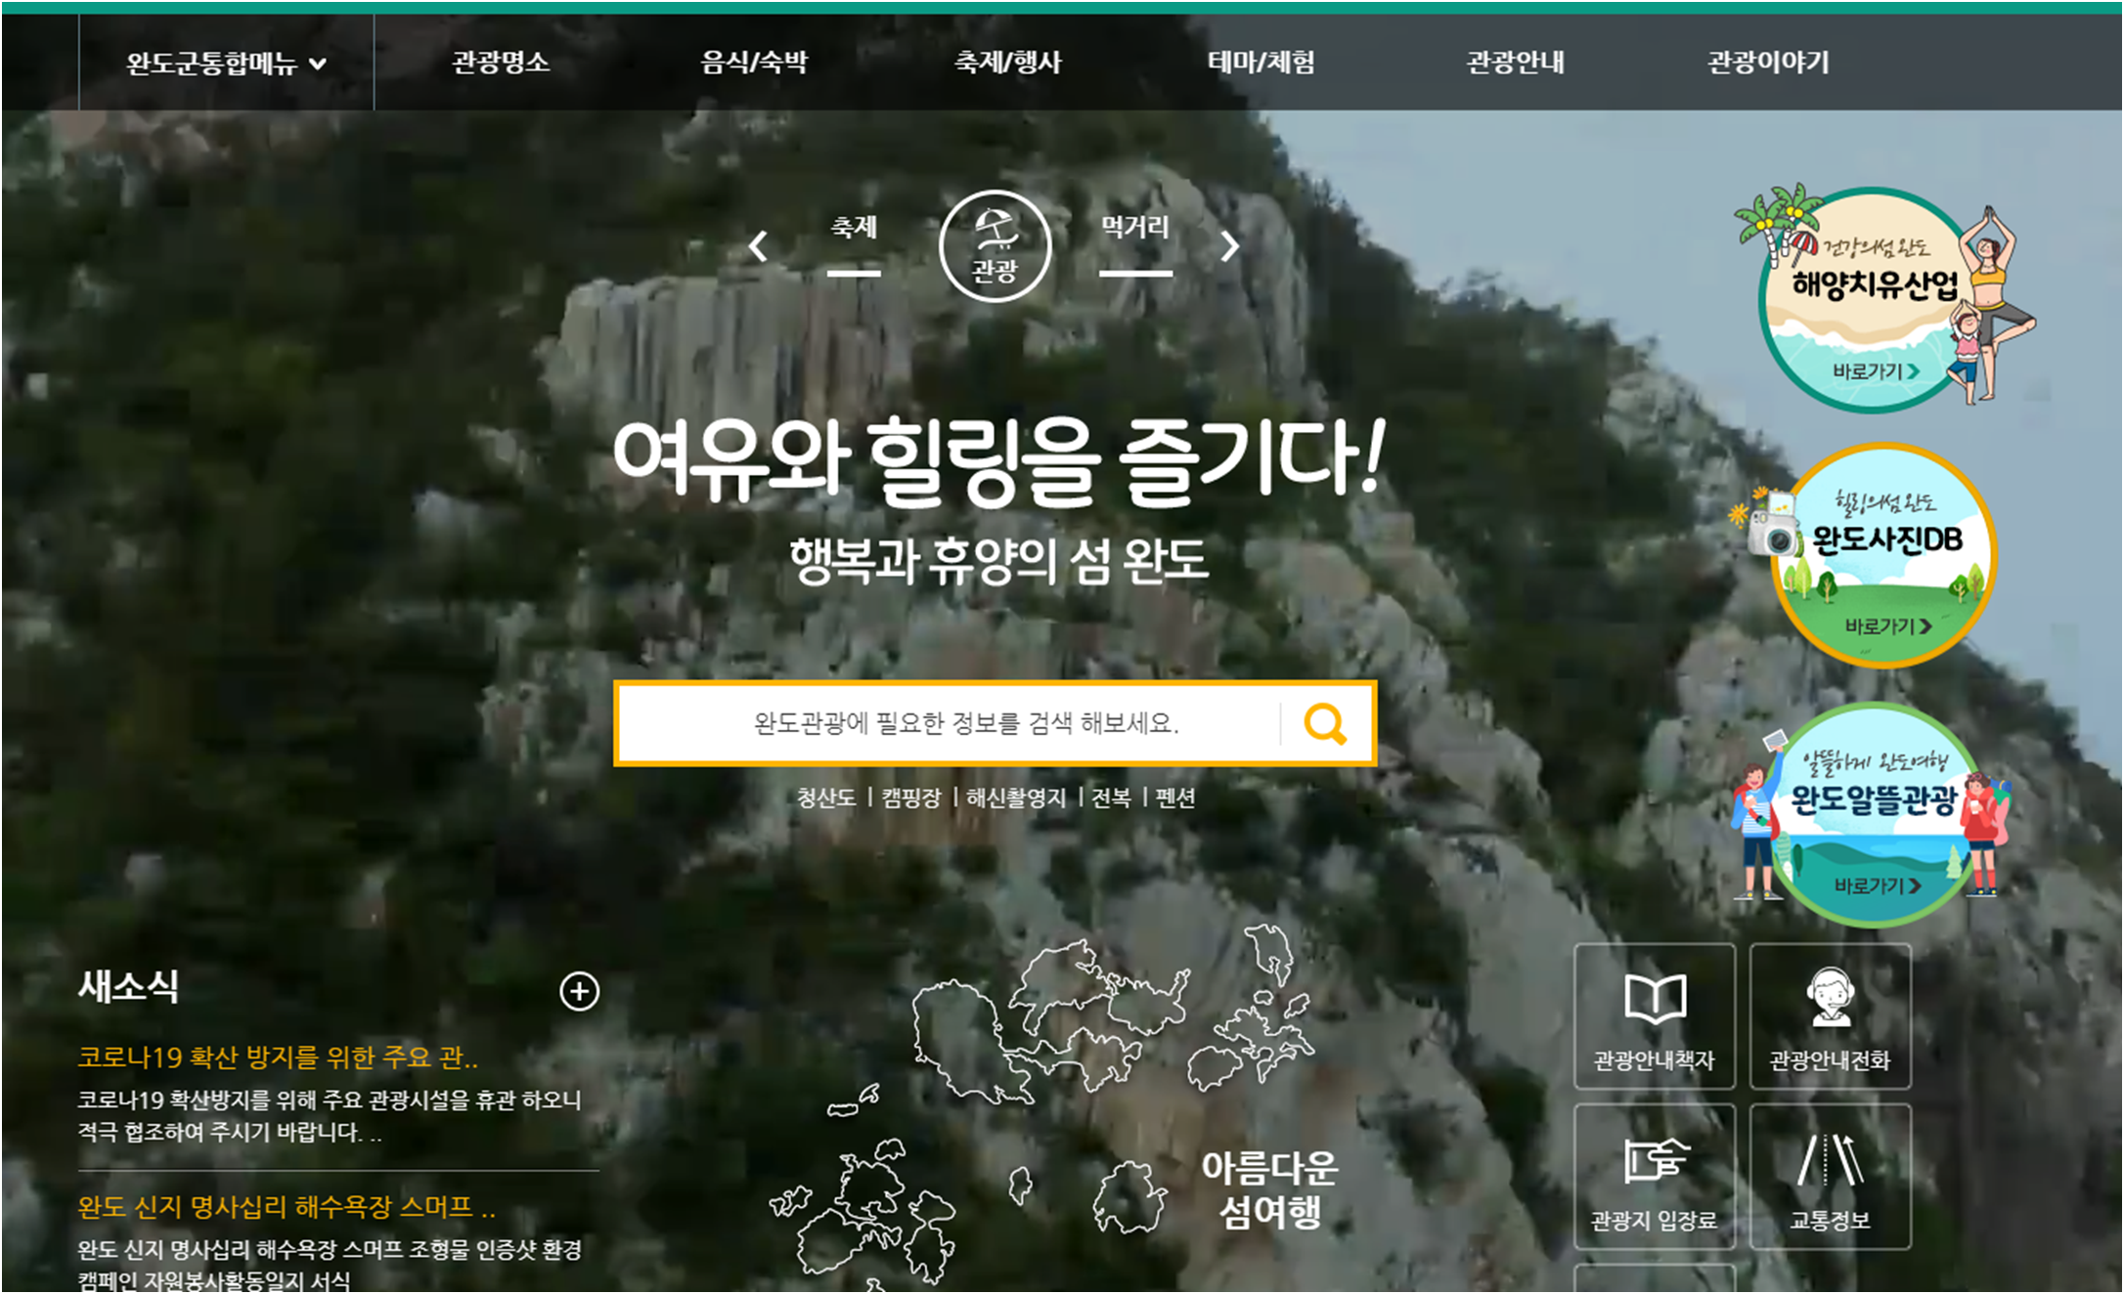Screen dimensions: 2124x1294
Task: Go to previous category with left chevron
Action: pyautogui.click(x=758, y=246)
